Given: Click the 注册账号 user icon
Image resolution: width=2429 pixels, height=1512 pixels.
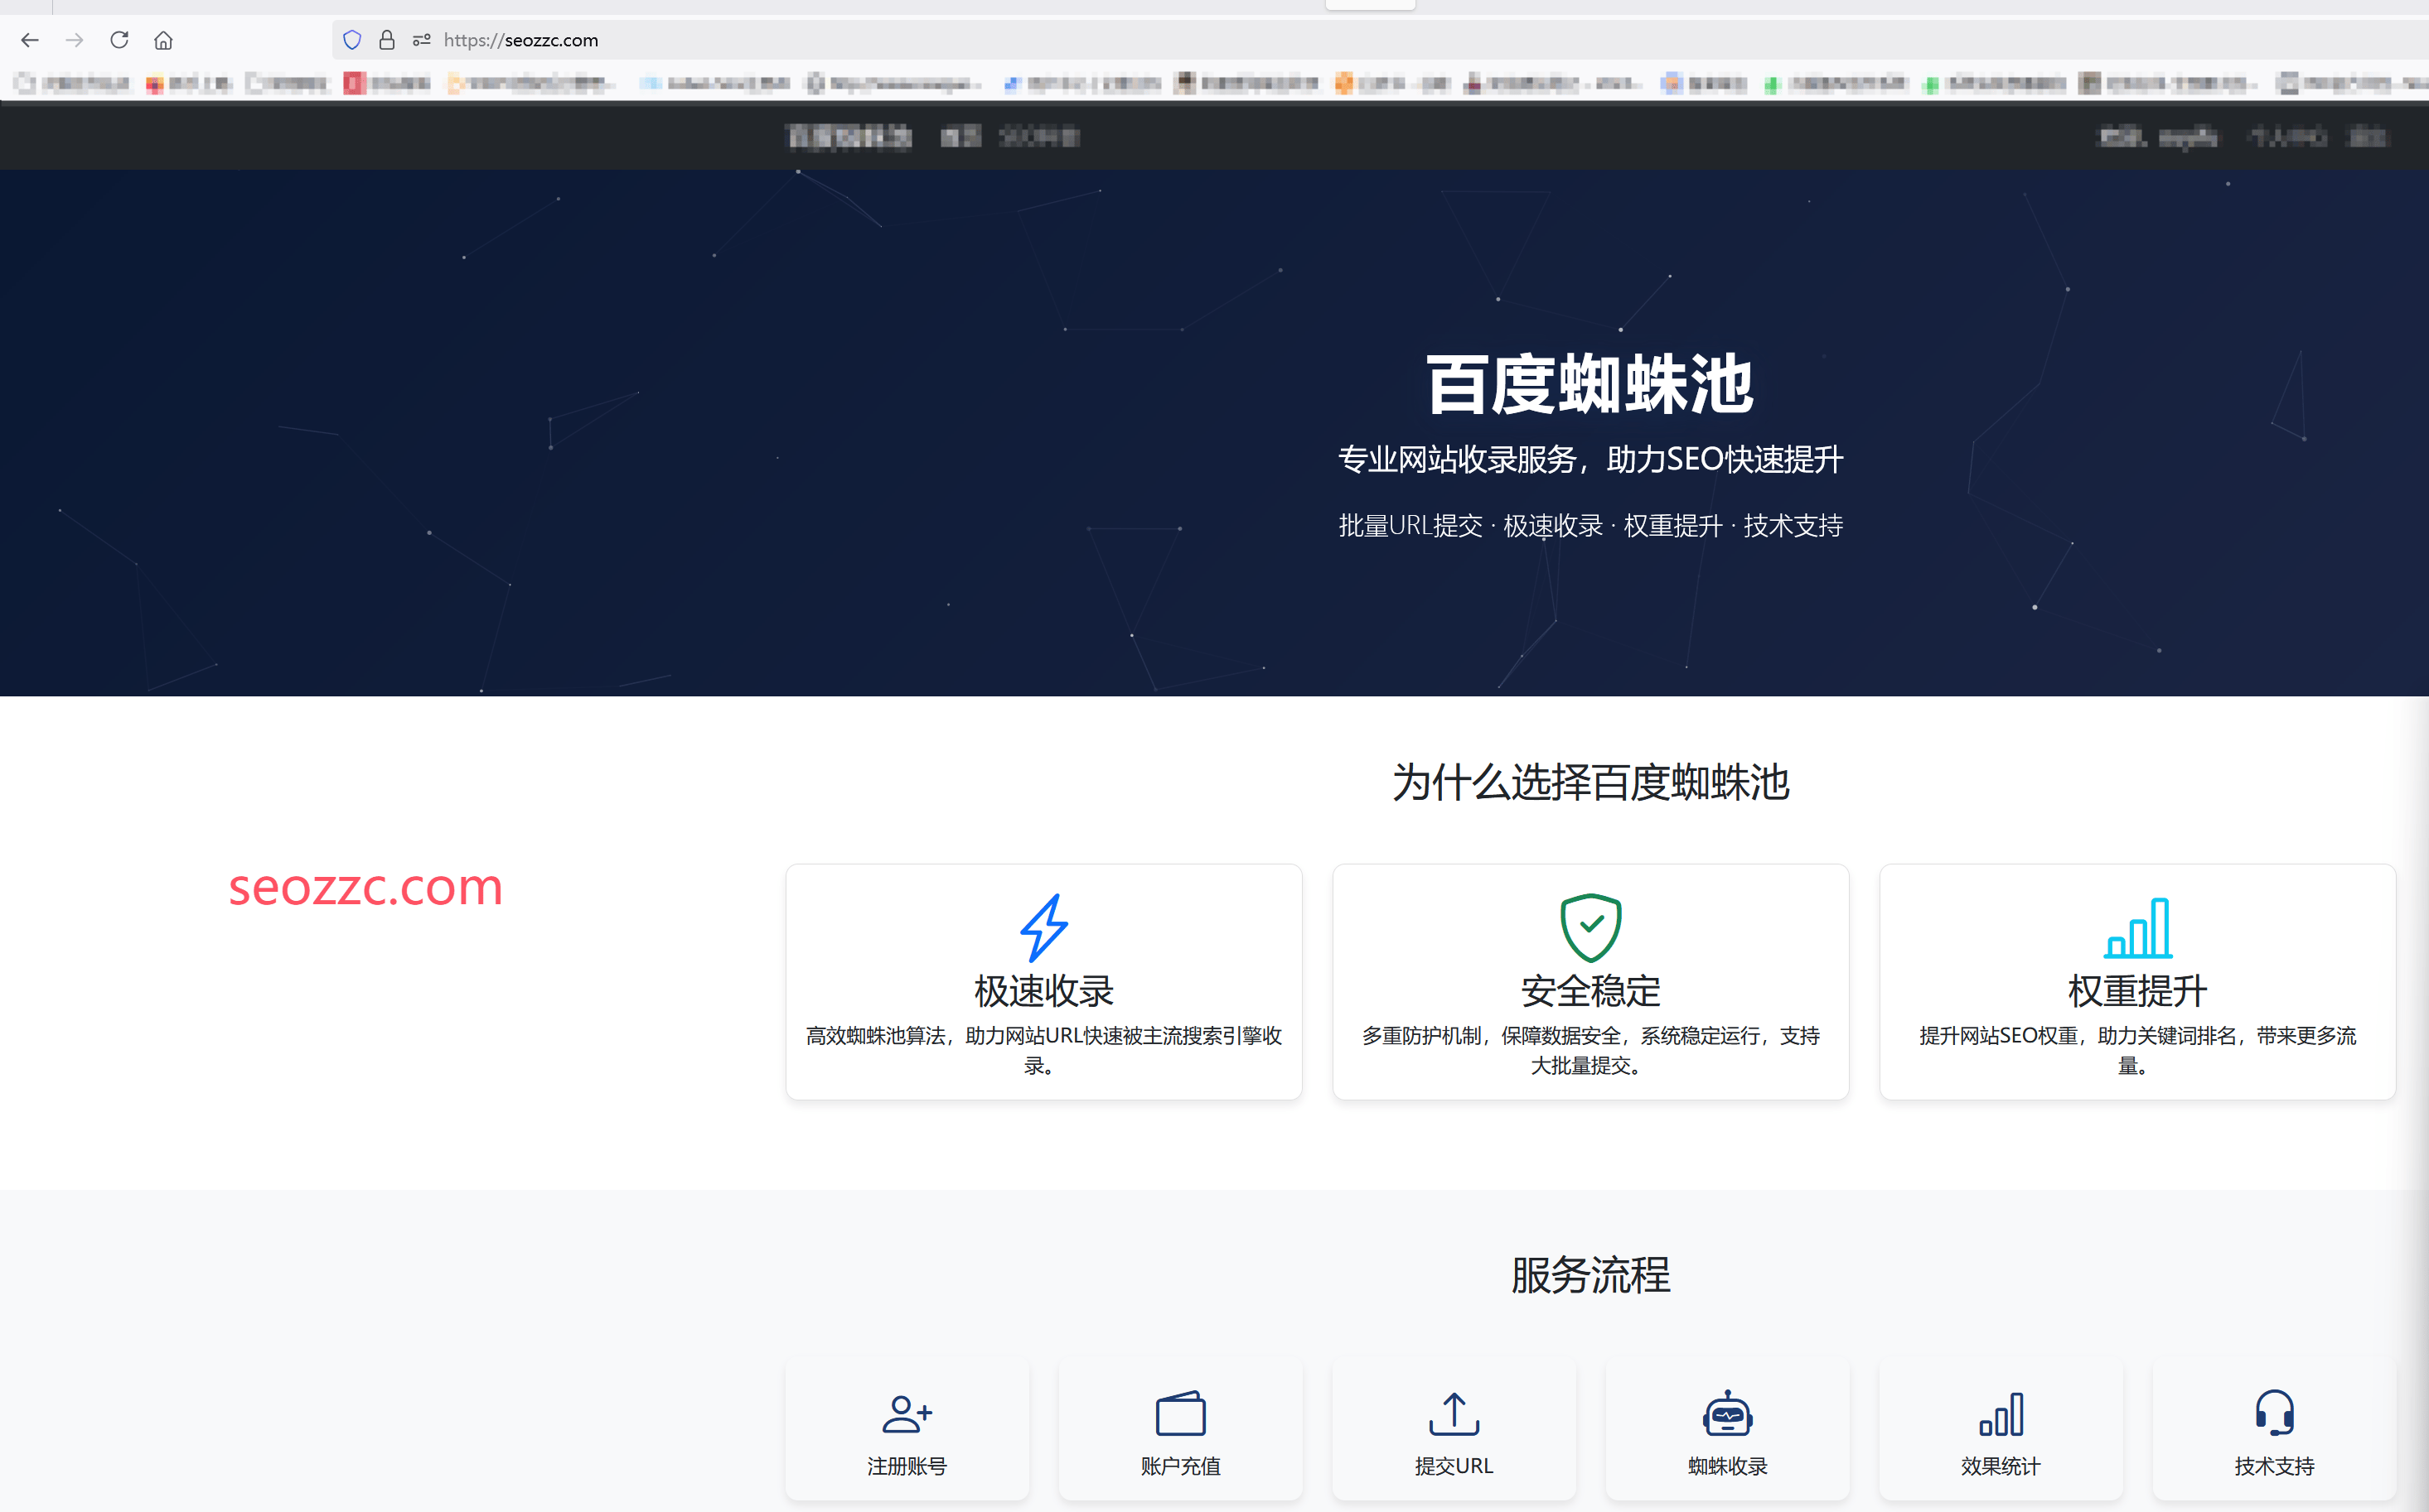Looking at the screenshot, I should (906, 1414).
